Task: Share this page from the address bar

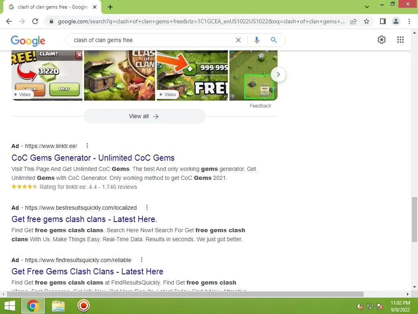Action: (354, 21)
